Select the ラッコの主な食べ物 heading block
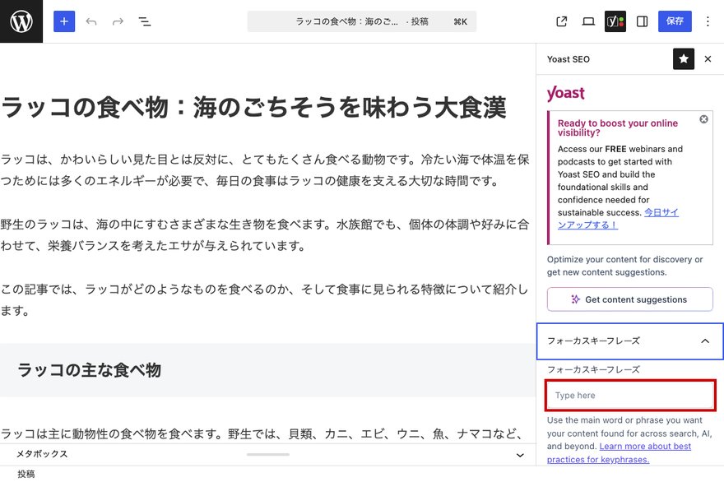The image size is (724, 482). [89, 370]
